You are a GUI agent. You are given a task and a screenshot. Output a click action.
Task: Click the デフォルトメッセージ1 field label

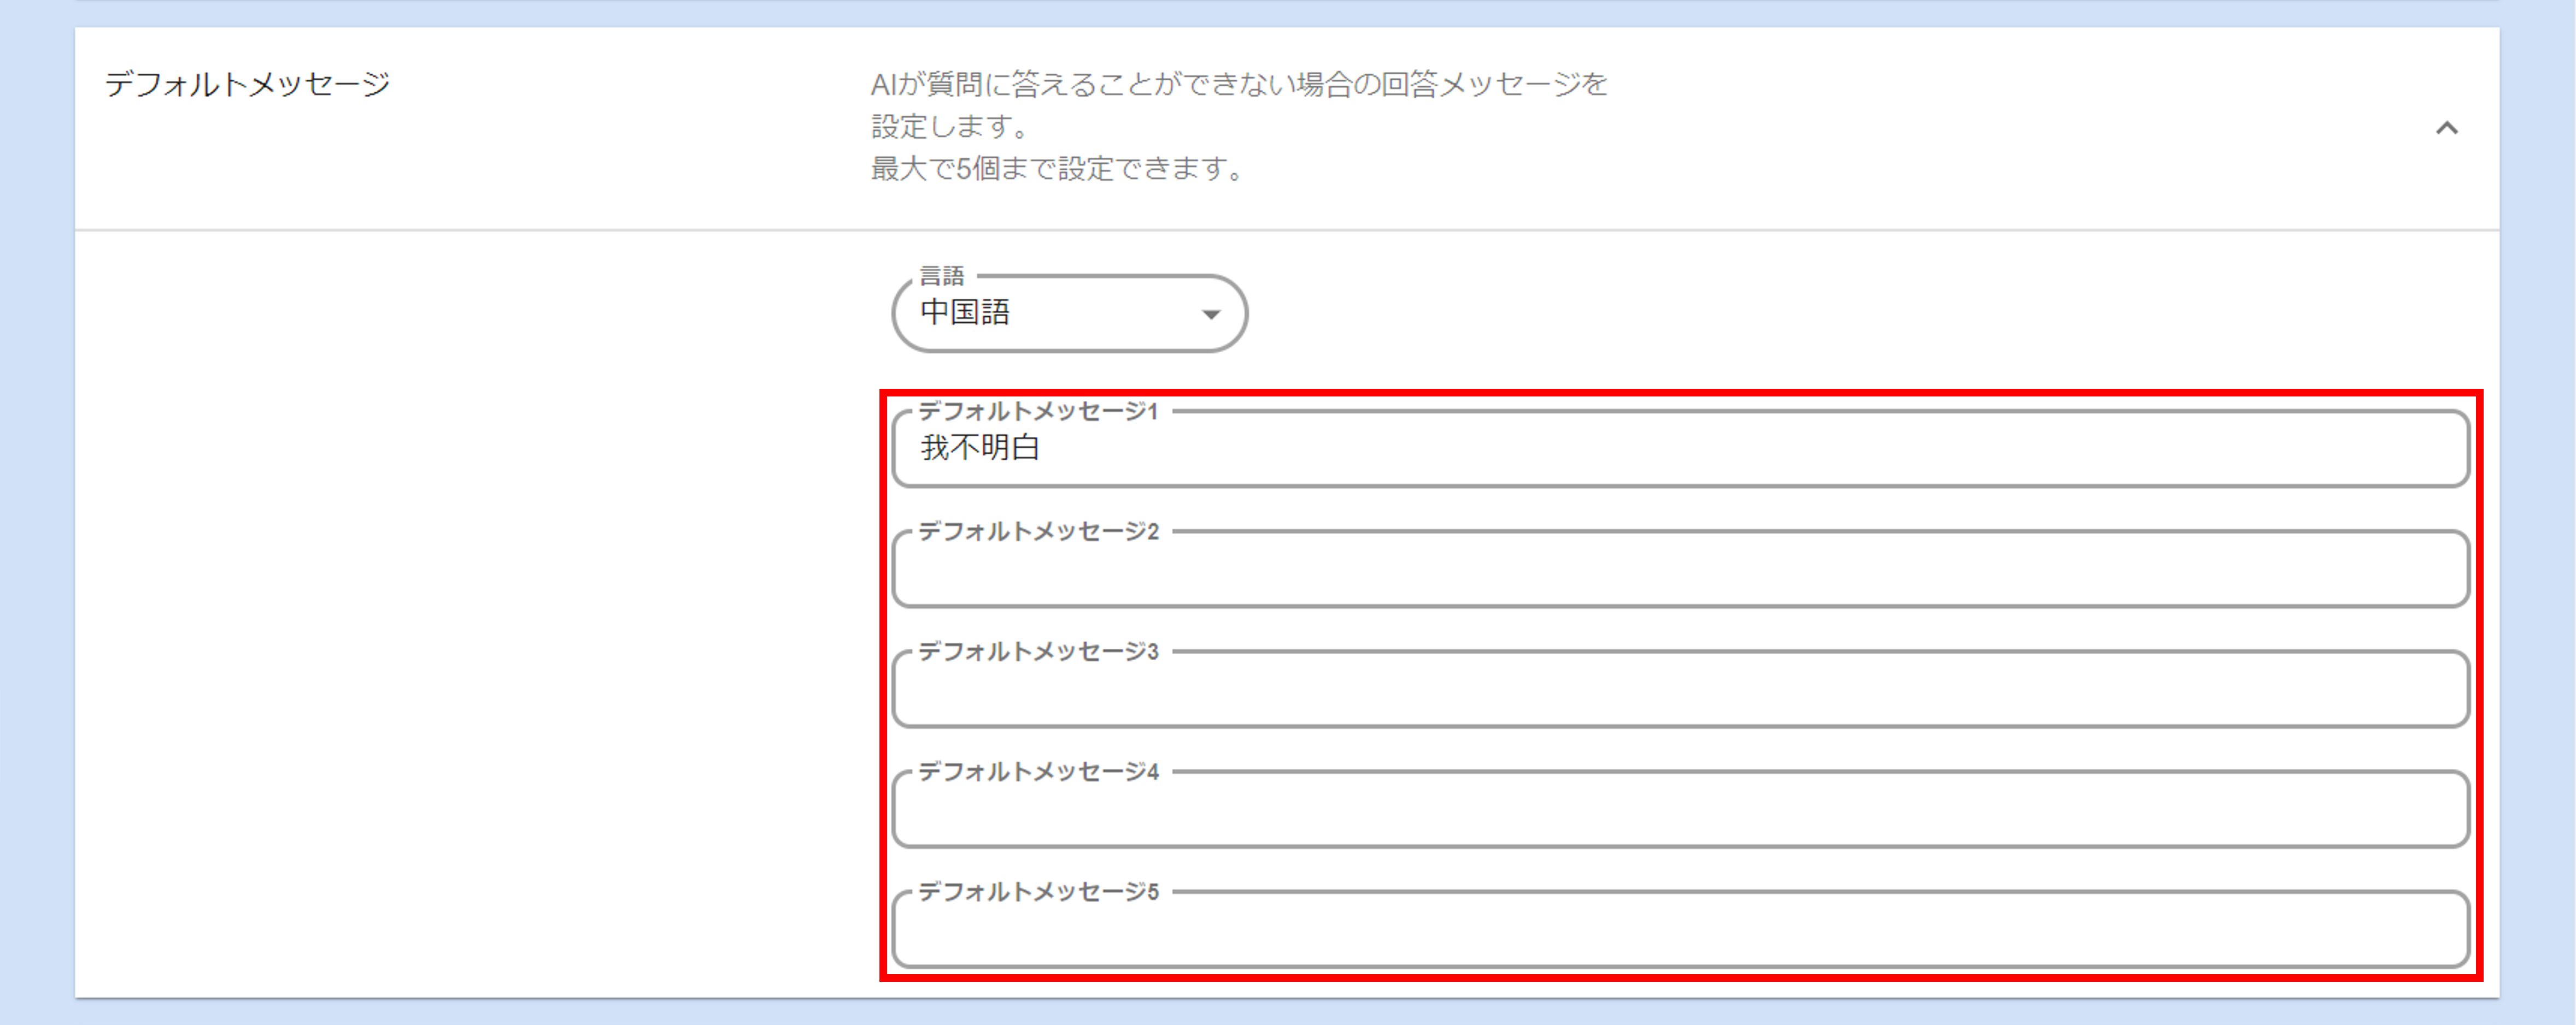1038,412
